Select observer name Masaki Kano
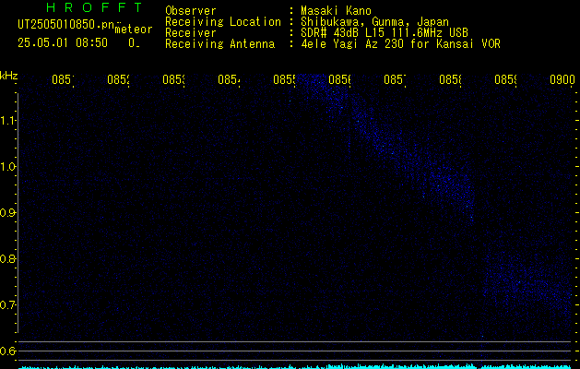The image size is (580, 369). tap(336, 11)
